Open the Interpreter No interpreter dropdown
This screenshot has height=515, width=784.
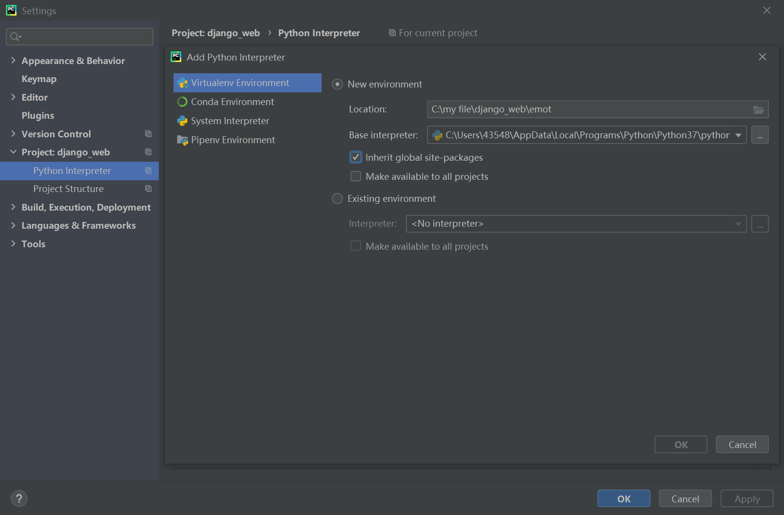click(738, 224)
